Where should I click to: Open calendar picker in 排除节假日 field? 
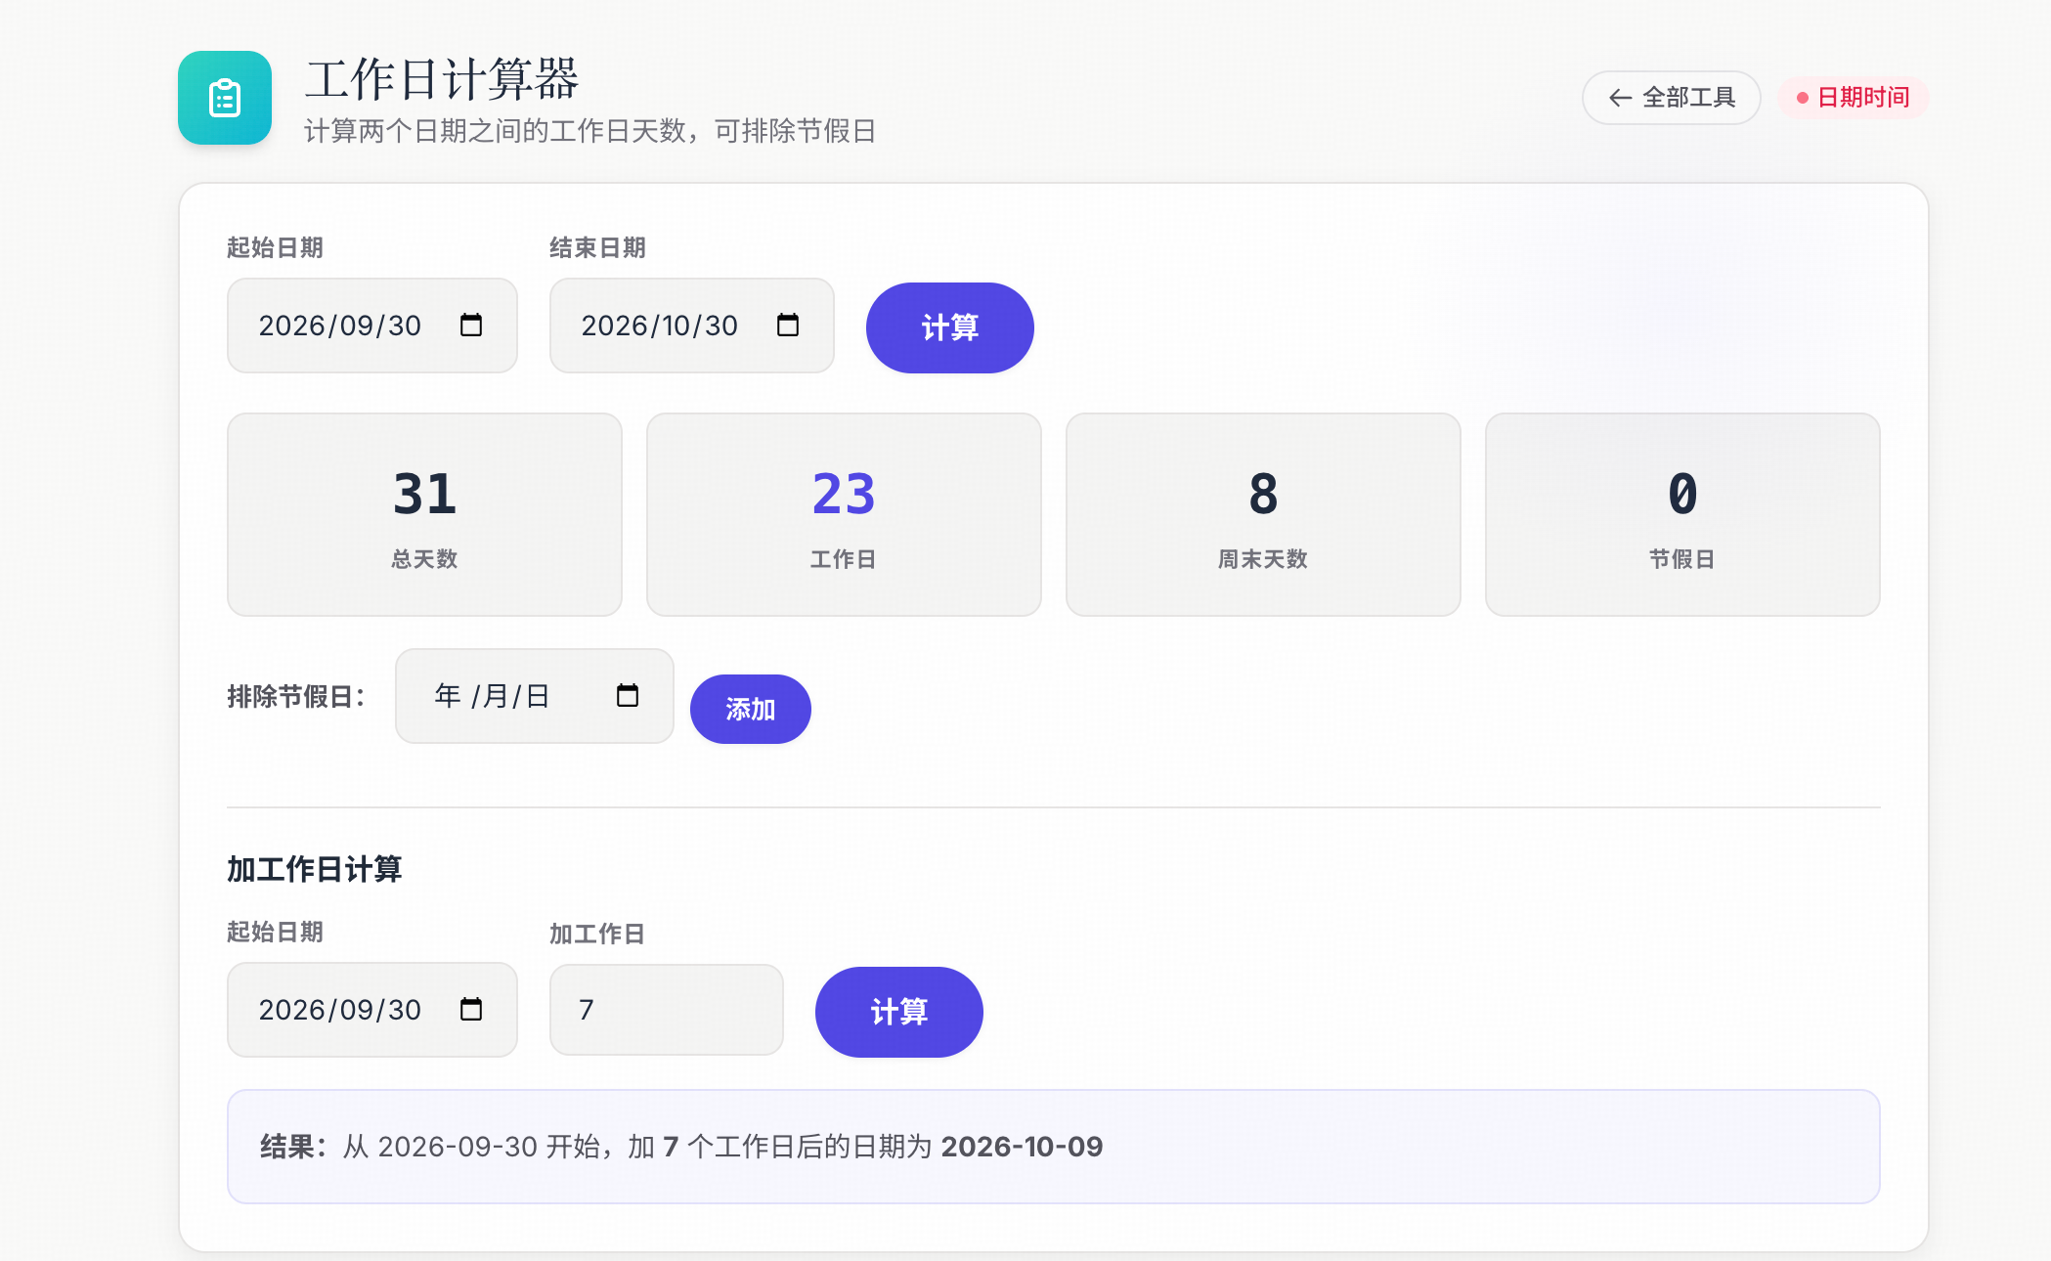coord(628,695)
